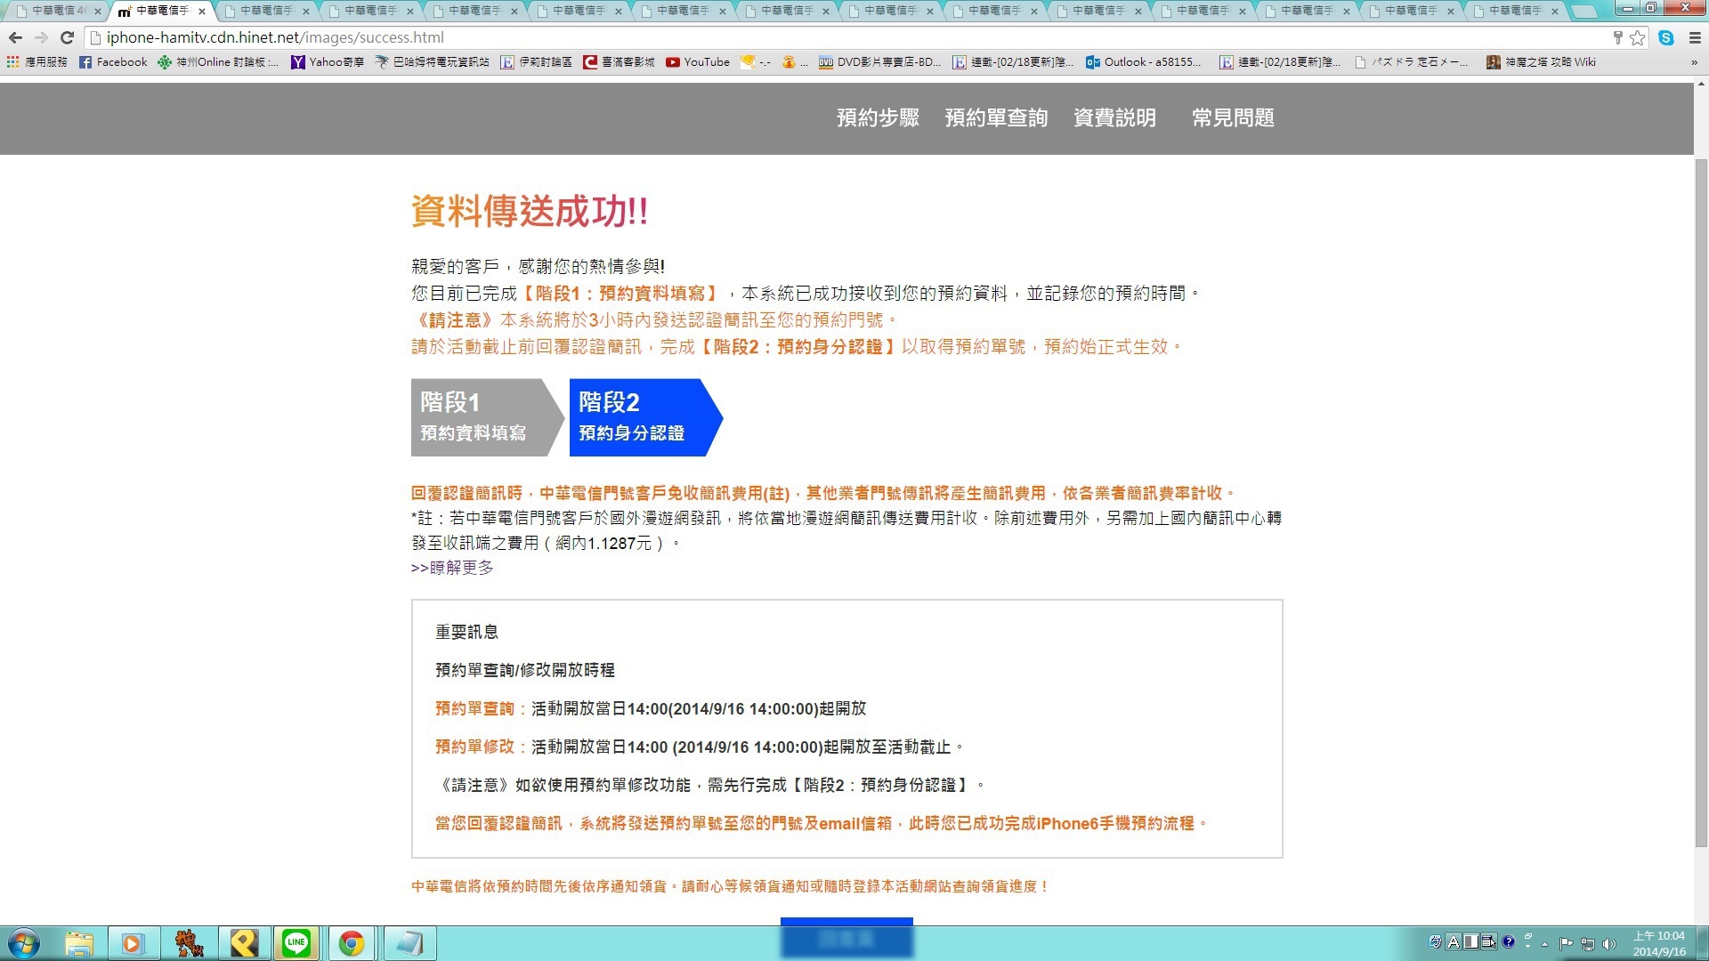Click the 階段1 預約資料填寫 step arrow
This screenshot has height=961, width=1709.
pos(487,417)
